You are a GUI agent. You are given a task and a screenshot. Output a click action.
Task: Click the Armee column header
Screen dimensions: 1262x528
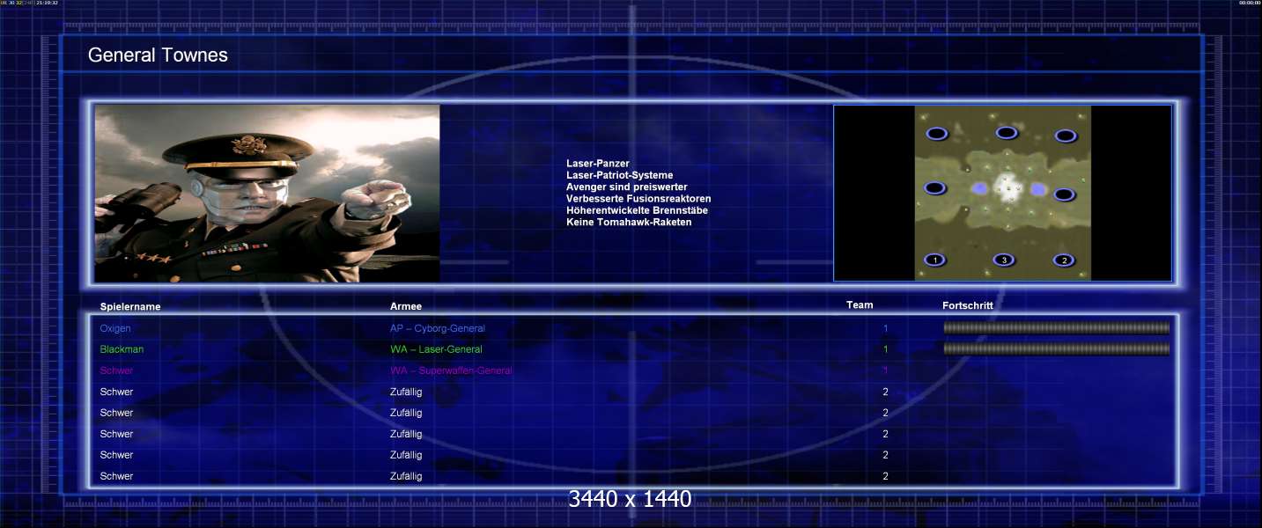[x=406, y=306]
